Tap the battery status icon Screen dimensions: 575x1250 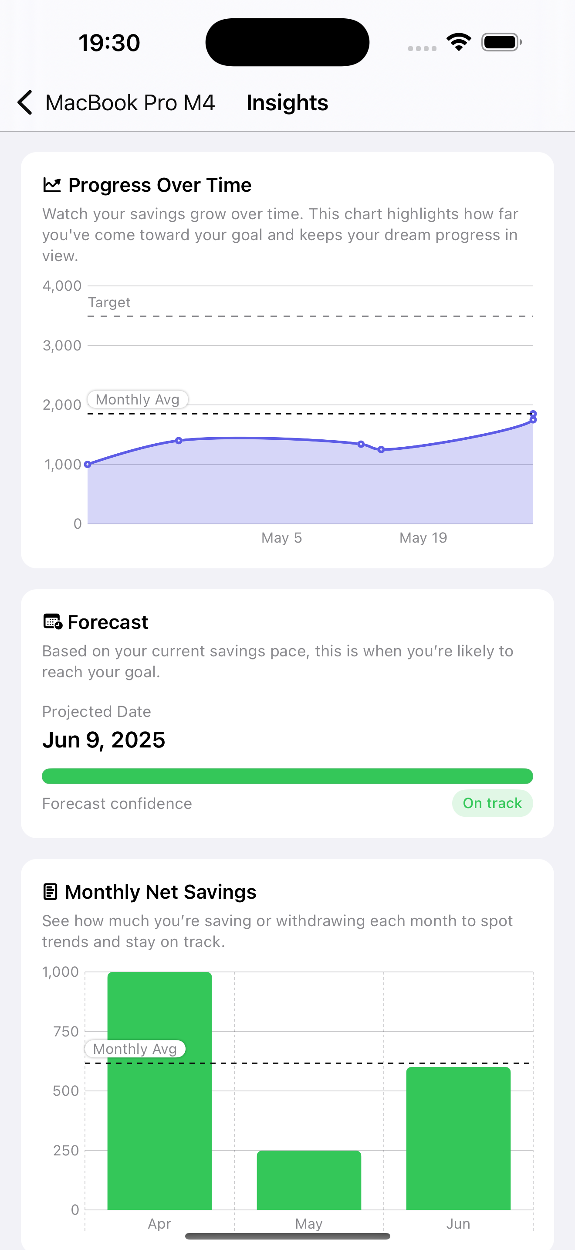click(501, 42)
